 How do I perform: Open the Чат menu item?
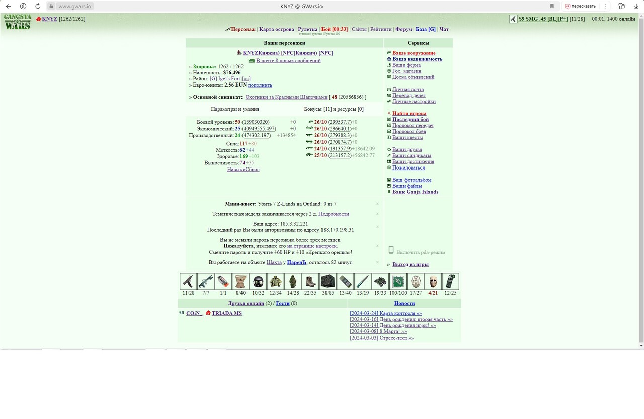pos(444,29)
